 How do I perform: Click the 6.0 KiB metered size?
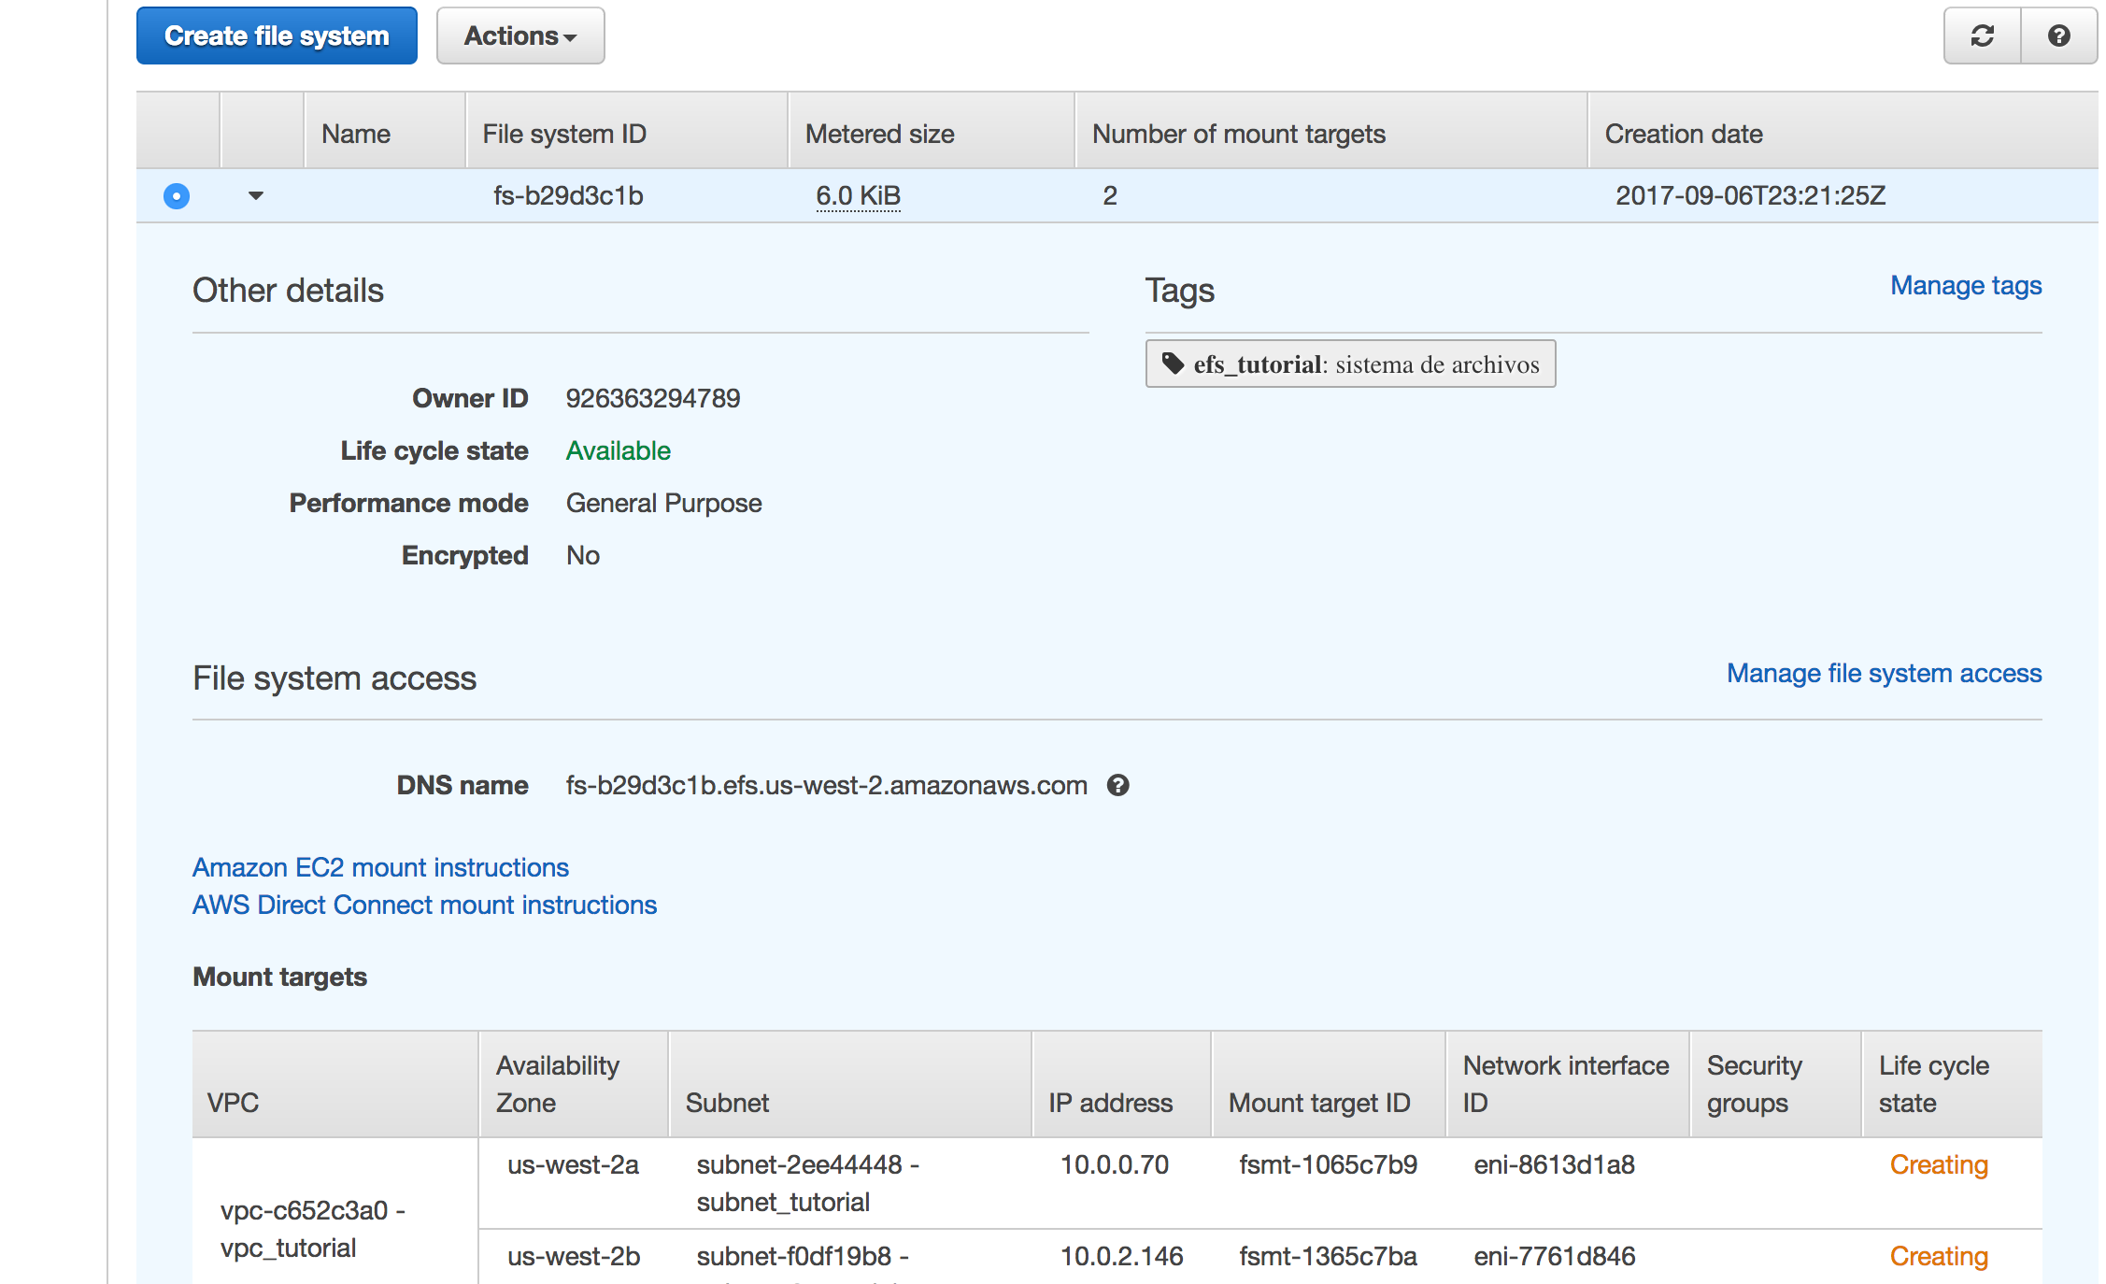click(x=858, y=196)
